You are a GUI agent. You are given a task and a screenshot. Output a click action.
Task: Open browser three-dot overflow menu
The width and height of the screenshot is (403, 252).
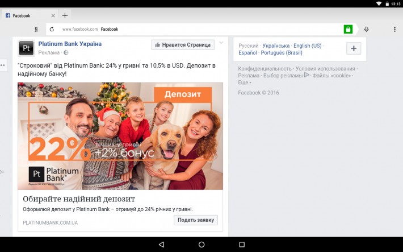tap(395, 29)
